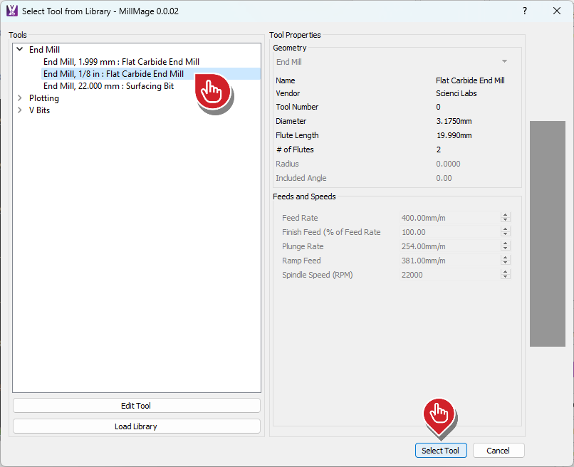Expand the V Bits tool category

coord(20,110)
